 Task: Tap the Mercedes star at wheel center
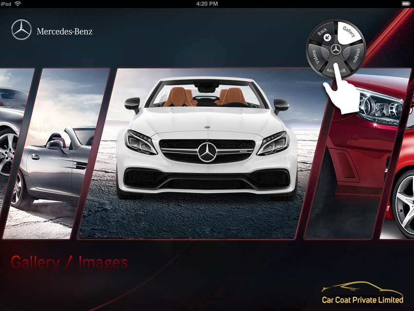point(336,49)
